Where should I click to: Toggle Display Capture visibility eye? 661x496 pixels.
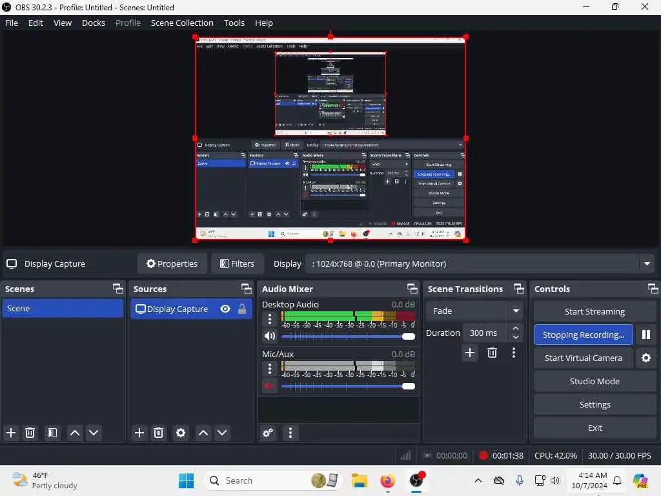pyautogui.click(x=225, y=309)
